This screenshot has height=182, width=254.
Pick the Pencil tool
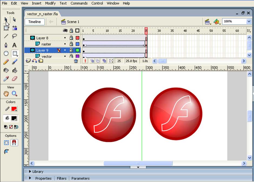pyautogui.click(x=6, y=62)
